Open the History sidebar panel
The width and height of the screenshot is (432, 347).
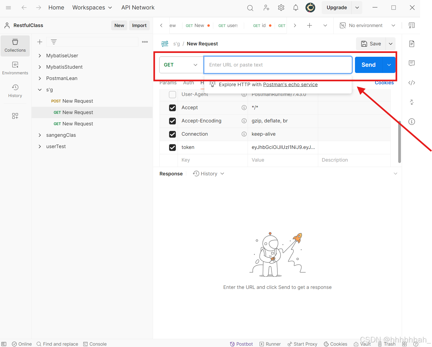(15, 91)
